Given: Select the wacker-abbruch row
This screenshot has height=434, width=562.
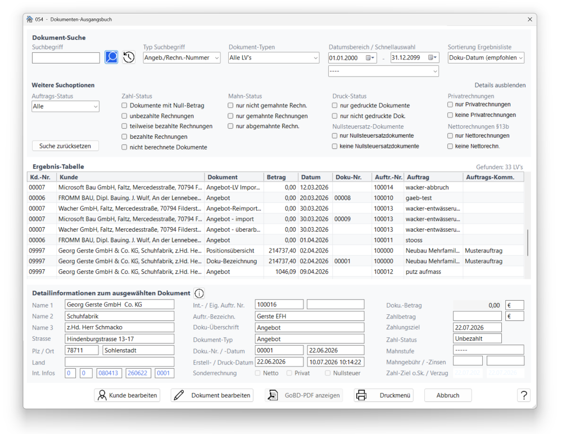Looking at the screenshot, I should [275, 187].
